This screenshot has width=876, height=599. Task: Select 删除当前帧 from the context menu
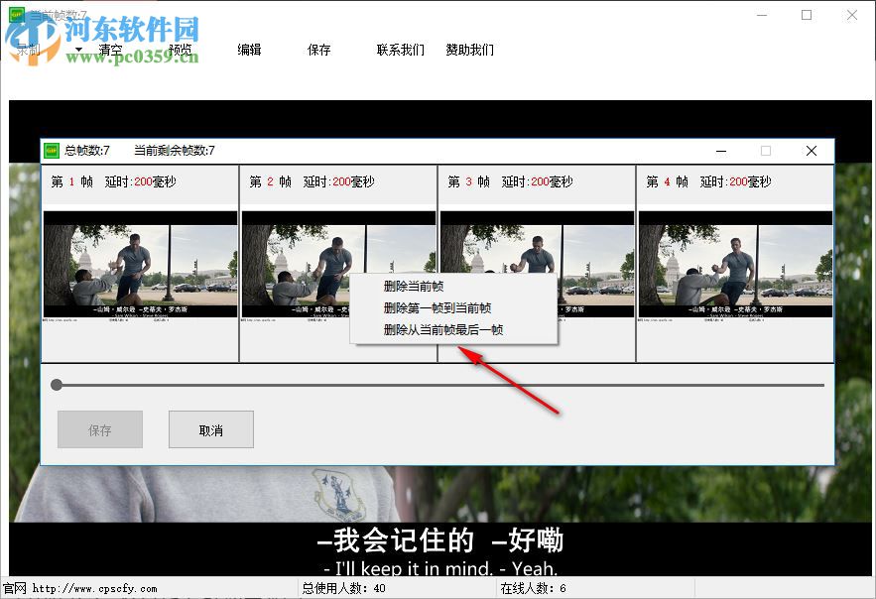click(x=415, y=286)
